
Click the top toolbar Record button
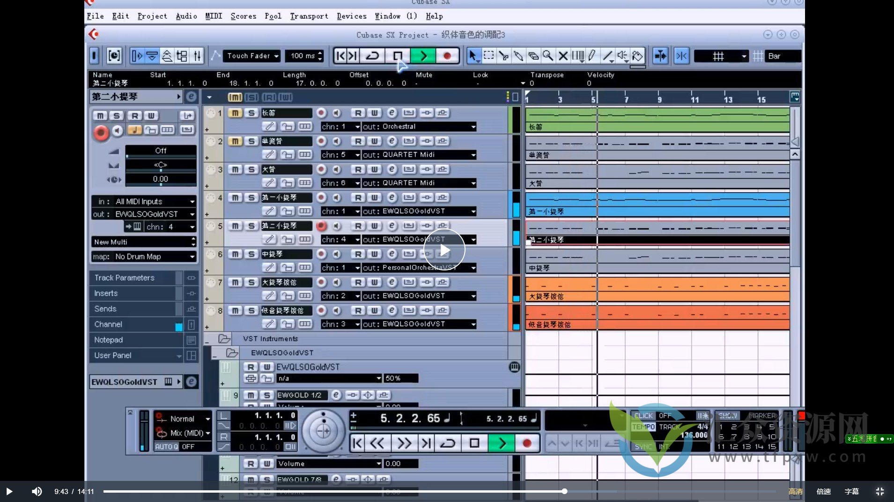coord(447,56)
